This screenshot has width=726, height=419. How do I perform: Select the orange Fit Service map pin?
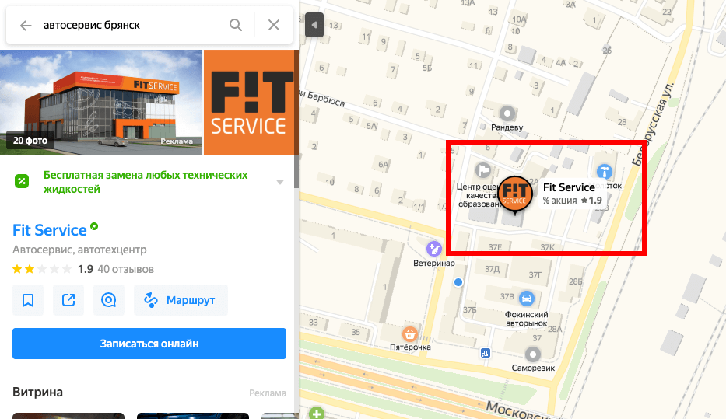tap(514, 194)
